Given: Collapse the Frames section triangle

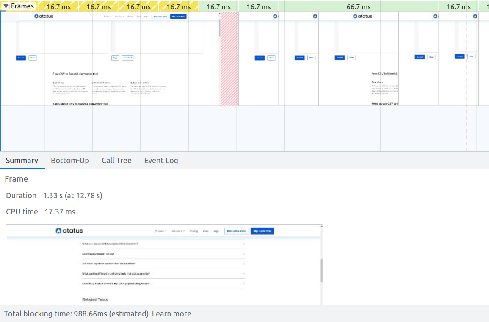Looking at the screenshot, I should click(6, 6).
